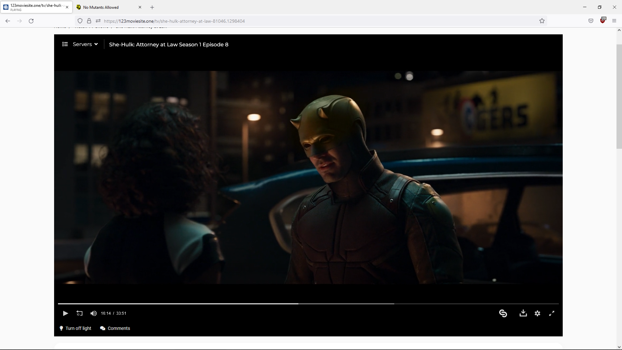Open Firefox application menu
The image size is (622, 350).
pos(614,21)
